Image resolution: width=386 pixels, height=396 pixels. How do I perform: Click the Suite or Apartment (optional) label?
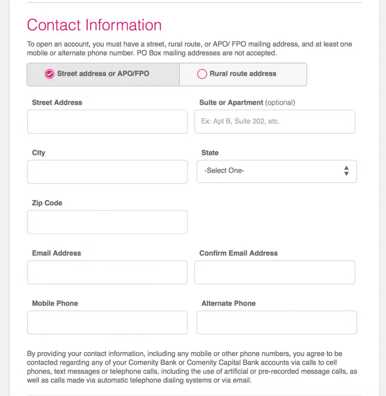click(x=247, y=103)
